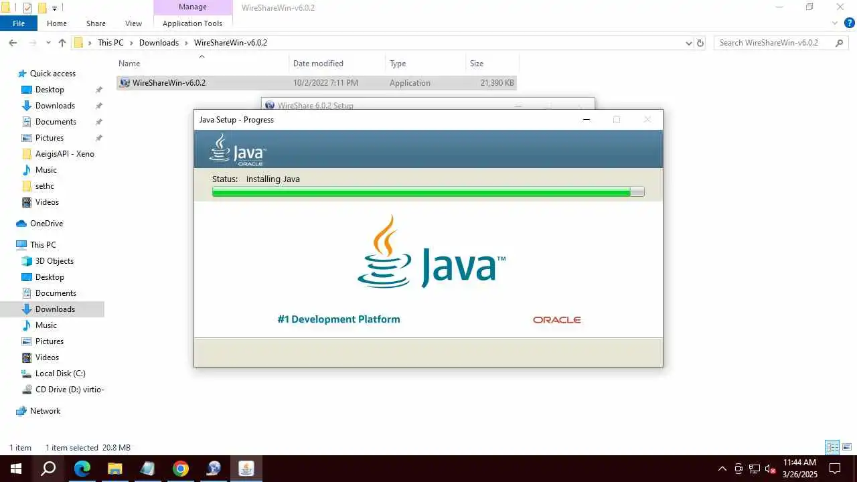This screenshot has width=857, height=482.
Task: Expand or collapse the Explorer ribbon
Action: tap(834, 23)
